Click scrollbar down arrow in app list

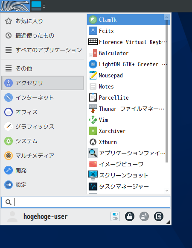click(x=167, y=191)
